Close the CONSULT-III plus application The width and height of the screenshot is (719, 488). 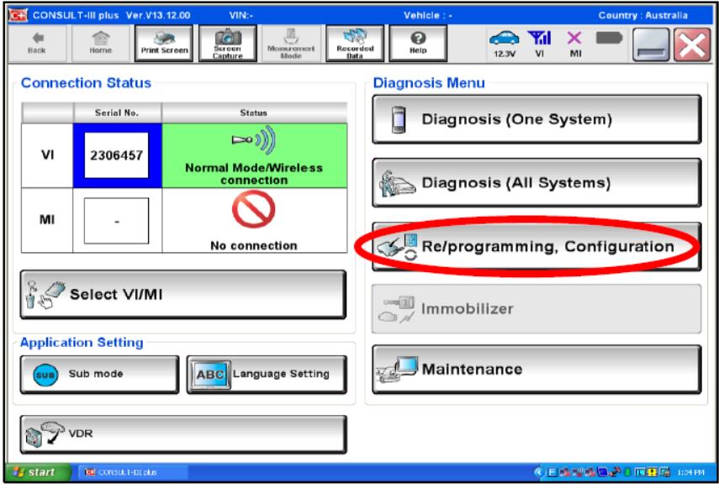(692, 45)
